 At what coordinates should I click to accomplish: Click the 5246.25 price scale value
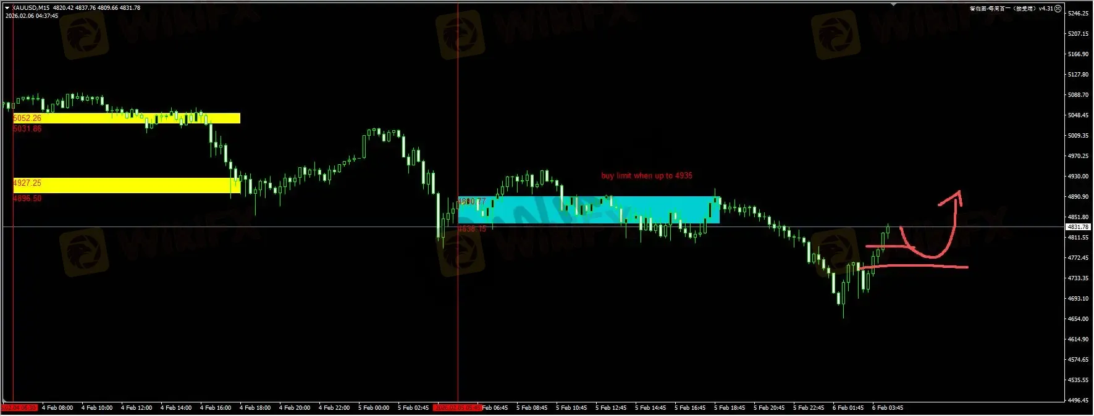pos(1078,14)
